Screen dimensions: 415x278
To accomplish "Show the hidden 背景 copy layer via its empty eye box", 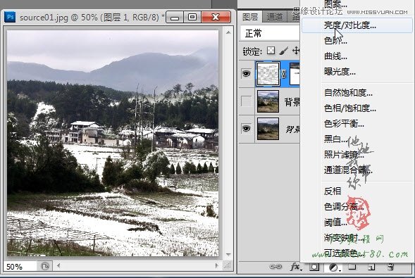I will point(247,101).
